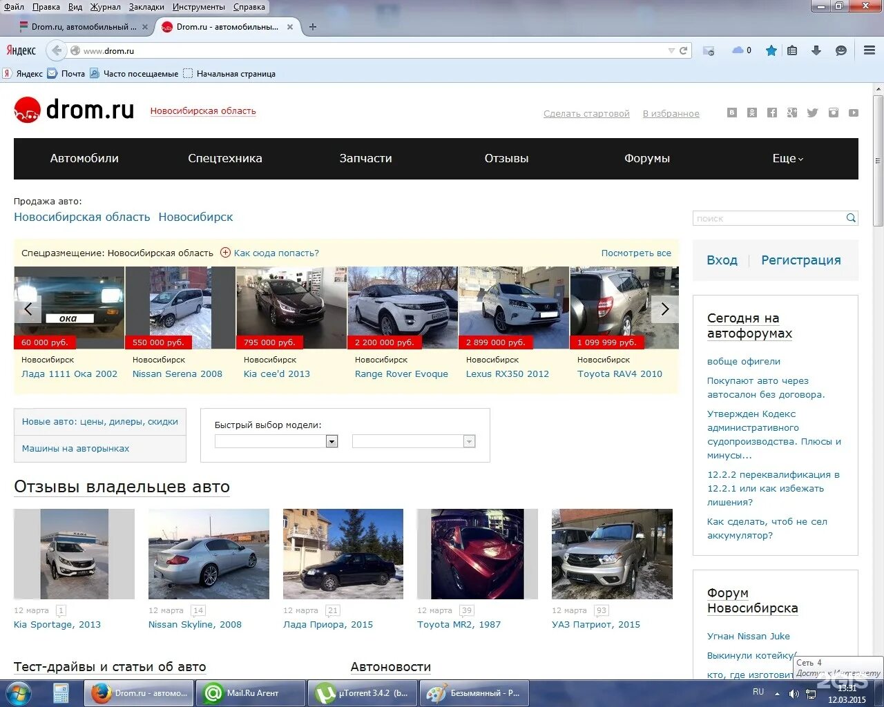Viewport: 884px width, 707px height.
Task: Click the bookmark star in browser toolbar
Action: coord(771,50)
